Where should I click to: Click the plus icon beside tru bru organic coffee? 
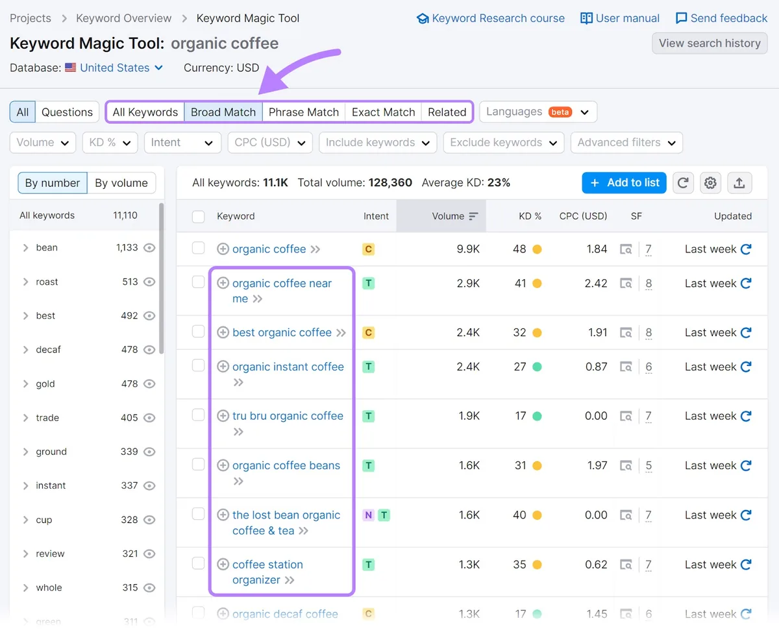click(x=223, y=416)
